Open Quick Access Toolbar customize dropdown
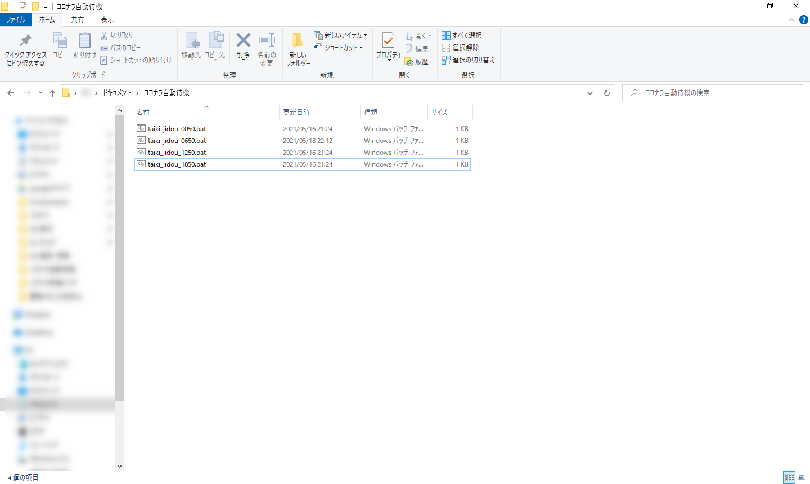 coord(46,7)
